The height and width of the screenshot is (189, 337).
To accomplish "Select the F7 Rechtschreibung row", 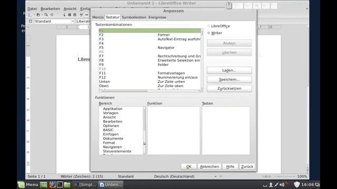I will (150, 56).
